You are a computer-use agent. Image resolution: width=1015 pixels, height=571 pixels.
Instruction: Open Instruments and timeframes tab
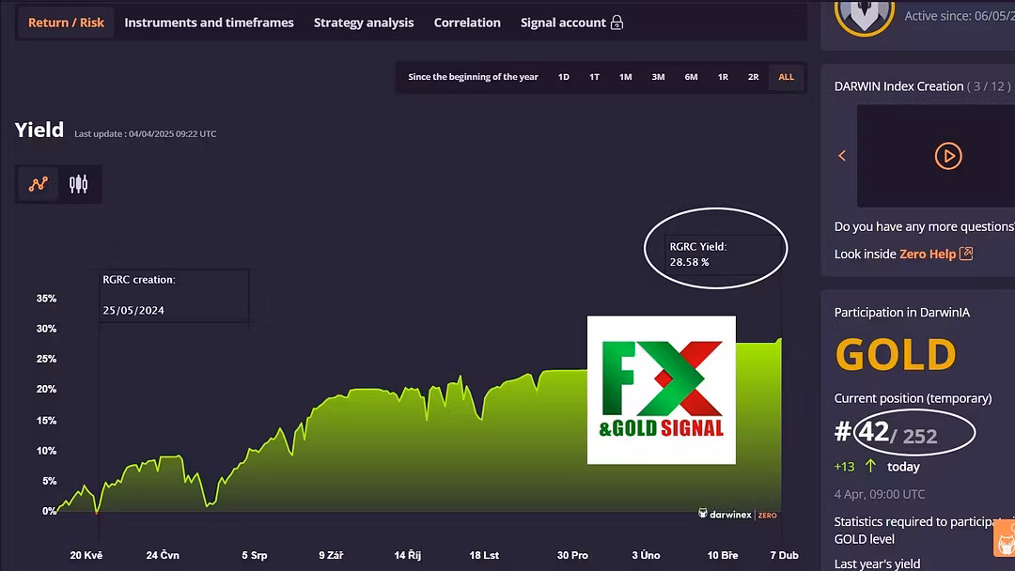[x=209, y=23]
